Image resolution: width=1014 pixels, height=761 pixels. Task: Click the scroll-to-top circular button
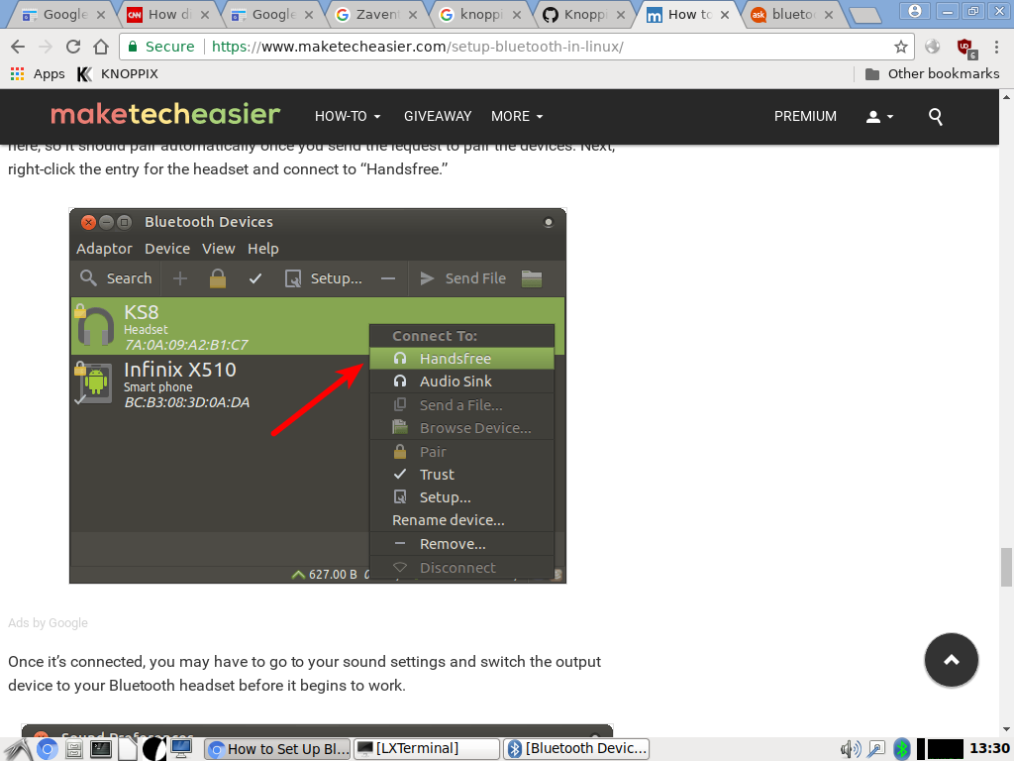[x=951, y=660]
